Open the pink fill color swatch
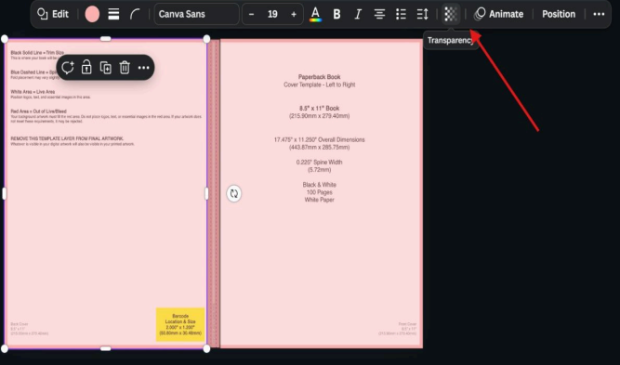This screenshot has width=620, height=365. tap(92, 15)
